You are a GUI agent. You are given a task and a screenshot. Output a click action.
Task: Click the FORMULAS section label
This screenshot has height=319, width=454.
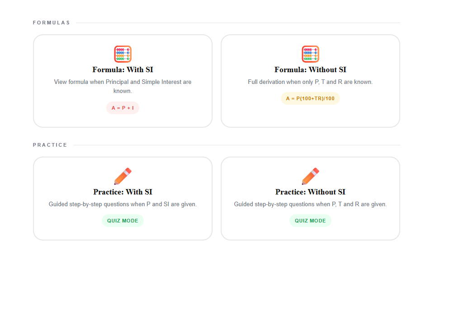52,23
